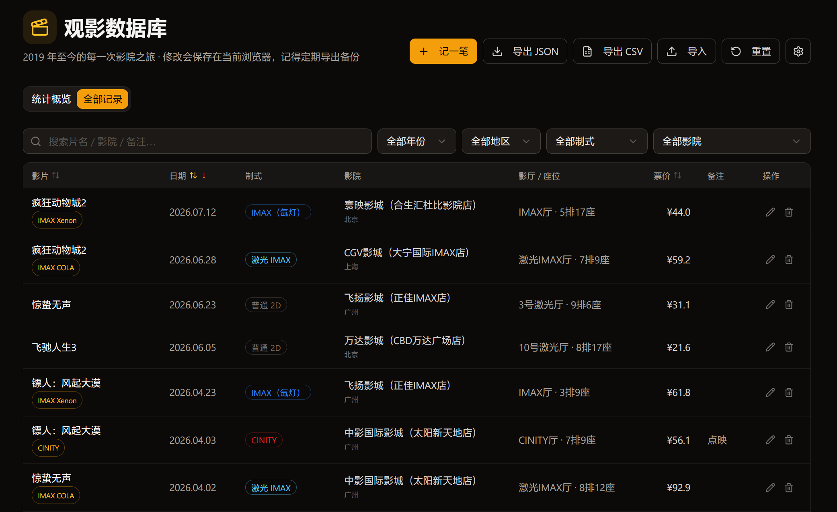This screenshot has width=837, height=512.
Task: Switch to the 统计概览 tab
Action: coord(51,99)
